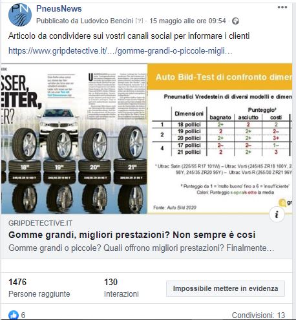Open Ludovico Bencini's profile link

coord(107,21)
